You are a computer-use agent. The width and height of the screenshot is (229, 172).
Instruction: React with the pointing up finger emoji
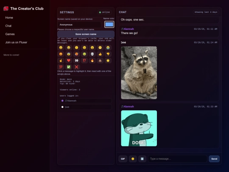pyautogui.click(x=61, y=61)
